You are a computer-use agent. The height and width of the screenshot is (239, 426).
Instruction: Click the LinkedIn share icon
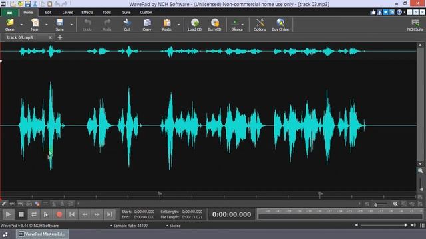click(392, 12)
